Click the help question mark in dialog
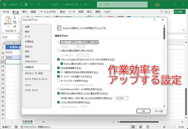Image resolution: width=188 pixels, height=129 pixels. [154, 20]
